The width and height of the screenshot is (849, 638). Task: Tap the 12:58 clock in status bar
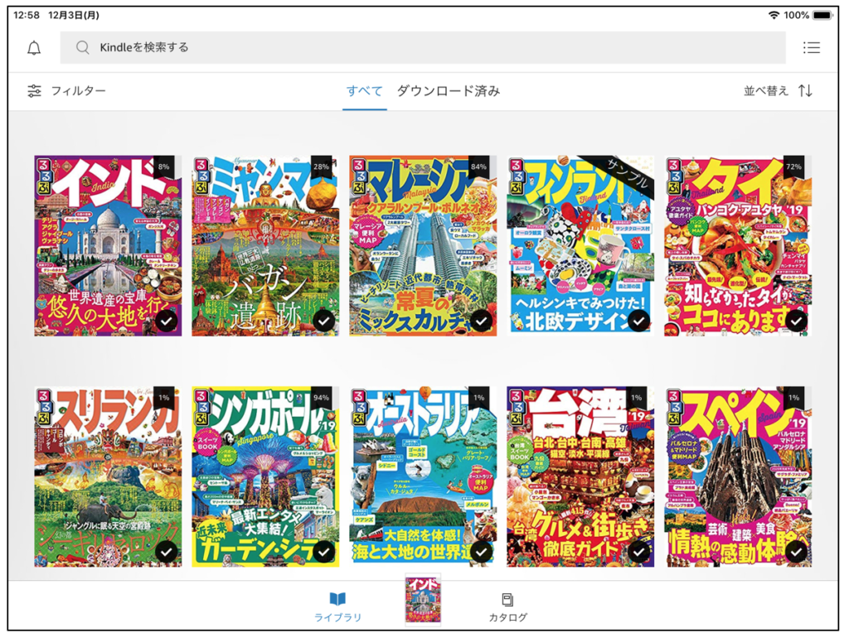coord(27,15)
